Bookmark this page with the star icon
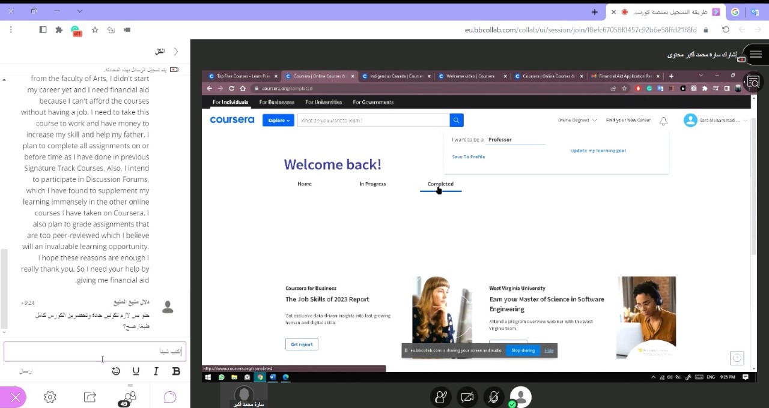The image size is (769, 408). (95, 29)
